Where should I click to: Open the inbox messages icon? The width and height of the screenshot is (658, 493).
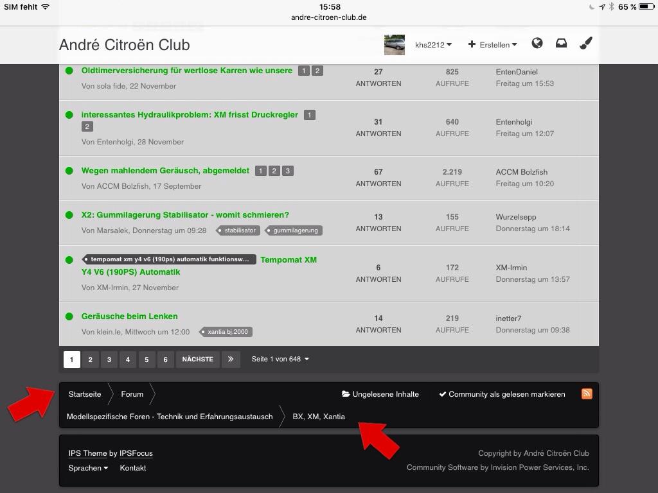[561, 43]
